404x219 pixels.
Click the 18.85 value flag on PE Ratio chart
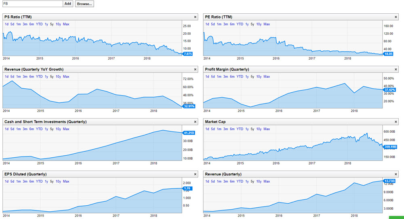(388, 54)
